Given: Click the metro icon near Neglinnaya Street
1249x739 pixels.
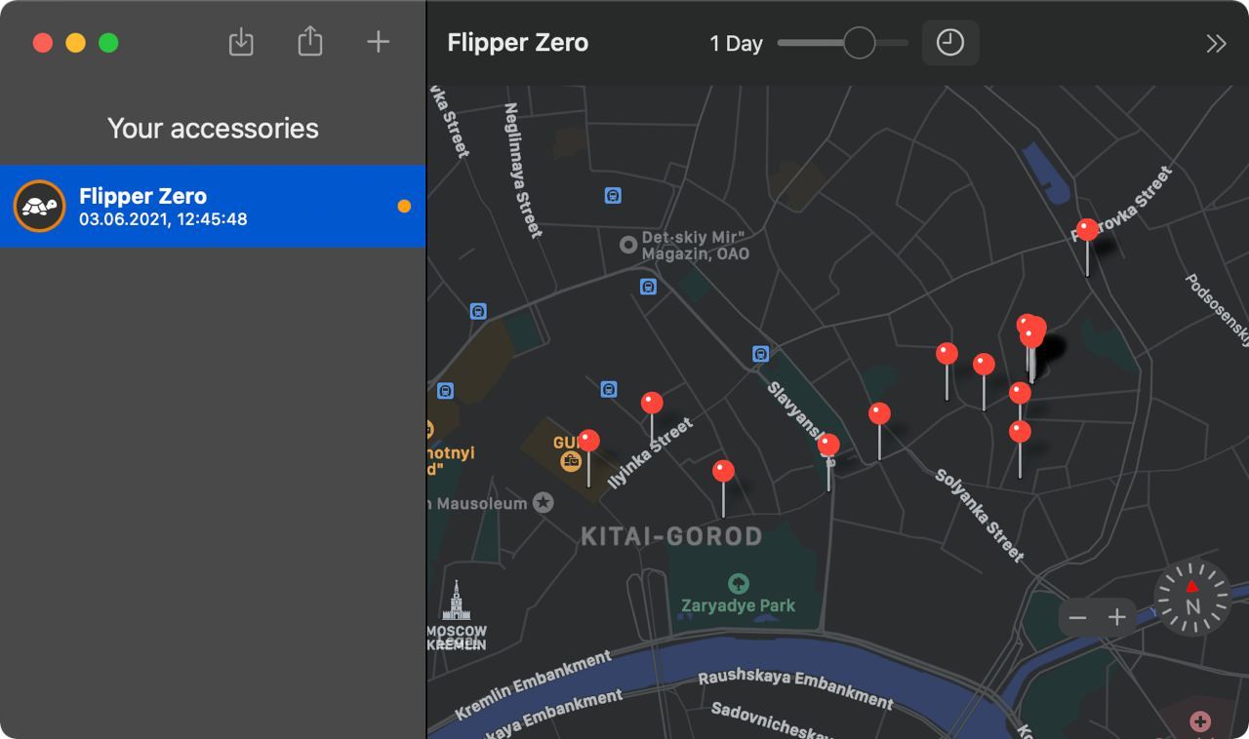Looking at the screenshot, I should click(613, 195).
